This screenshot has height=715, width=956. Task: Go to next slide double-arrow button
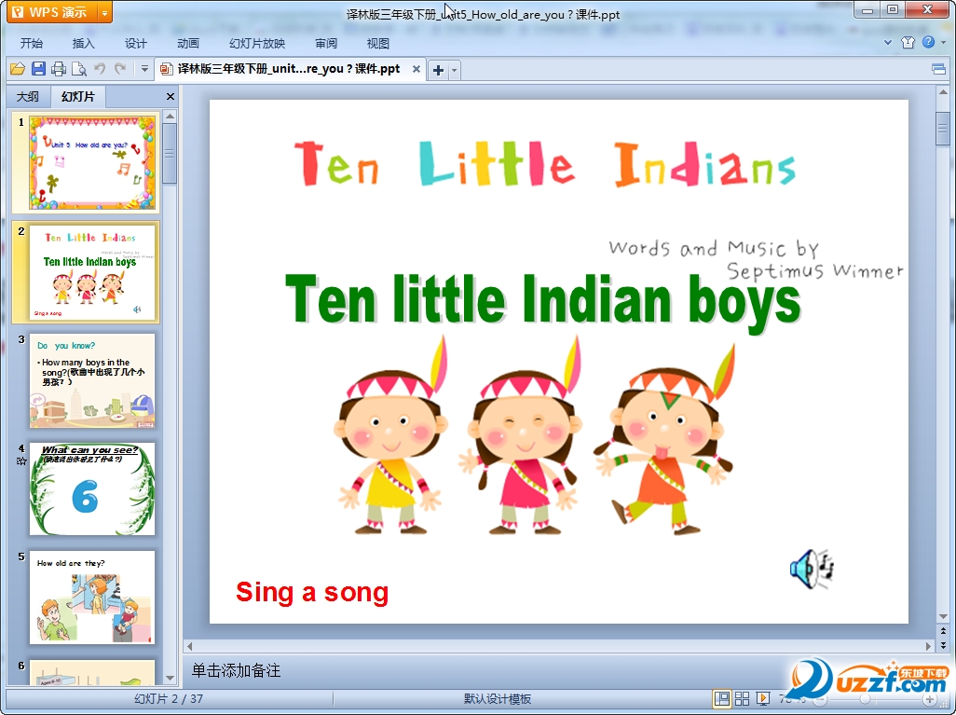click(x=943, y=645)
